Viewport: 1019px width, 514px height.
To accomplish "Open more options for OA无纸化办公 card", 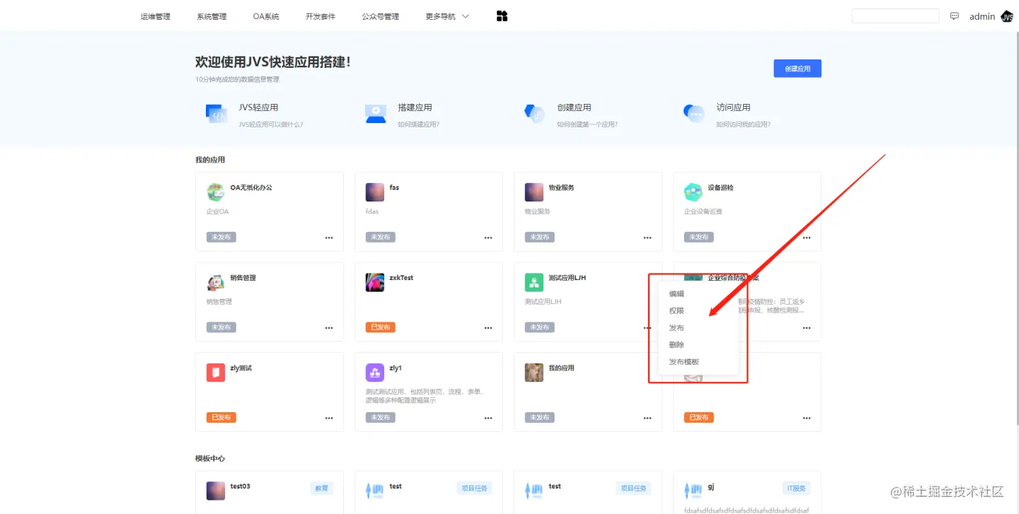I will point(329,238).
